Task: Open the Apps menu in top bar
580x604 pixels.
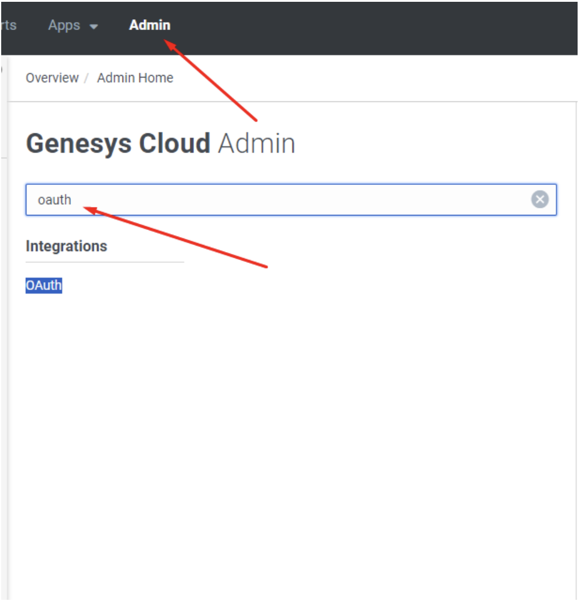Action: (73, 25)
